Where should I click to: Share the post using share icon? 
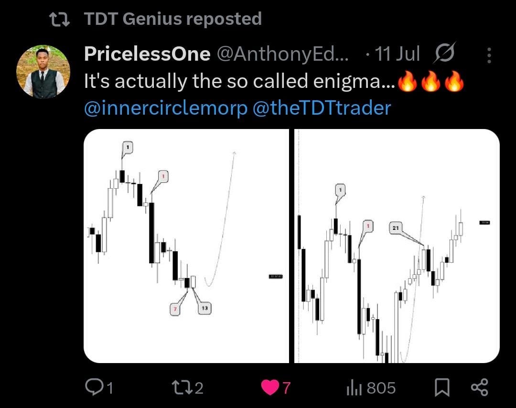[x=479, y=387]
